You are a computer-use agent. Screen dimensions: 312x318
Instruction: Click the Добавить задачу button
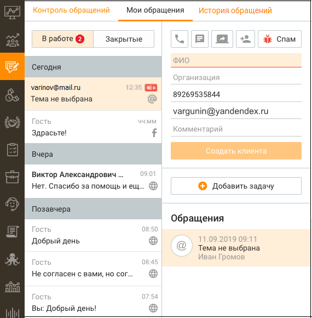coord(236,186)
